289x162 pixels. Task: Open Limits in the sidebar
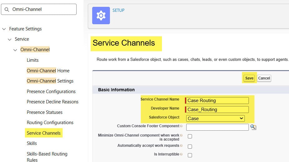click(x=33, y=60)
